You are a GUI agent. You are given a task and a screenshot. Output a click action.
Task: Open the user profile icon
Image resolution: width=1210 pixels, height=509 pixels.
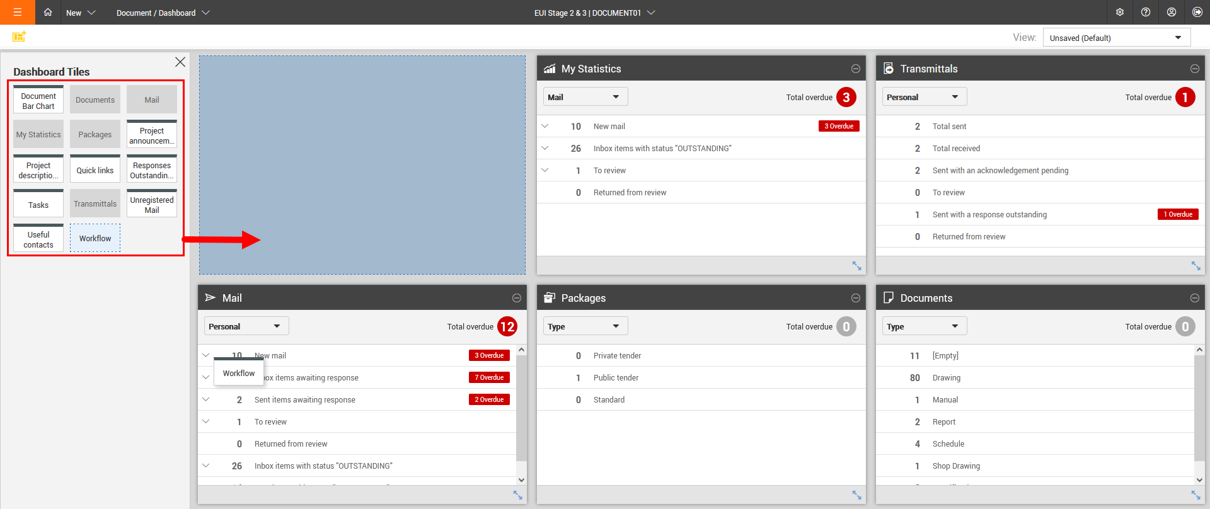(1172, 13)
